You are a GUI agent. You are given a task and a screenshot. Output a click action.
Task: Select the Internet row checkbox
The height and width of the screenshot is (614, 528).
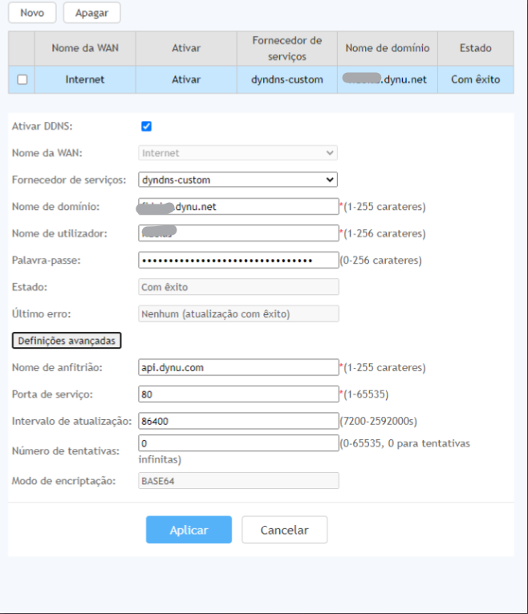(x=22, y=80)
